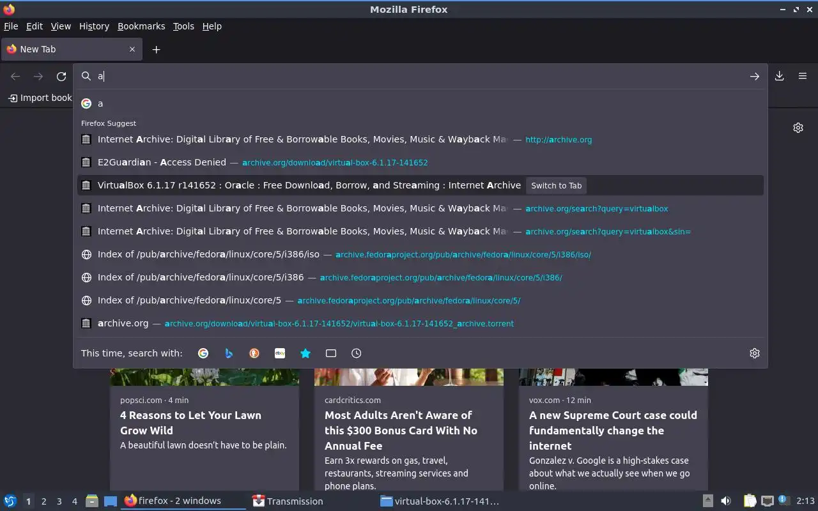Open New Tab page personalize gear
Screen dimensions: 818x511
click(x=798, y=128)
